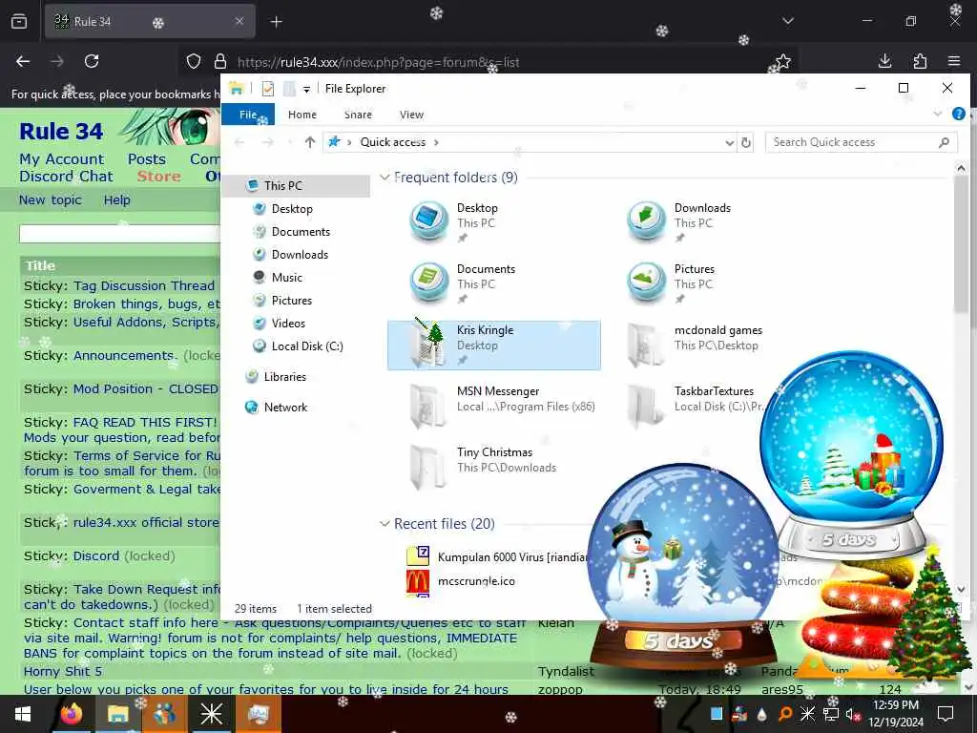The image size is (977, 733).
Task: Collapse the Recent files group
Action: point(385,524)
